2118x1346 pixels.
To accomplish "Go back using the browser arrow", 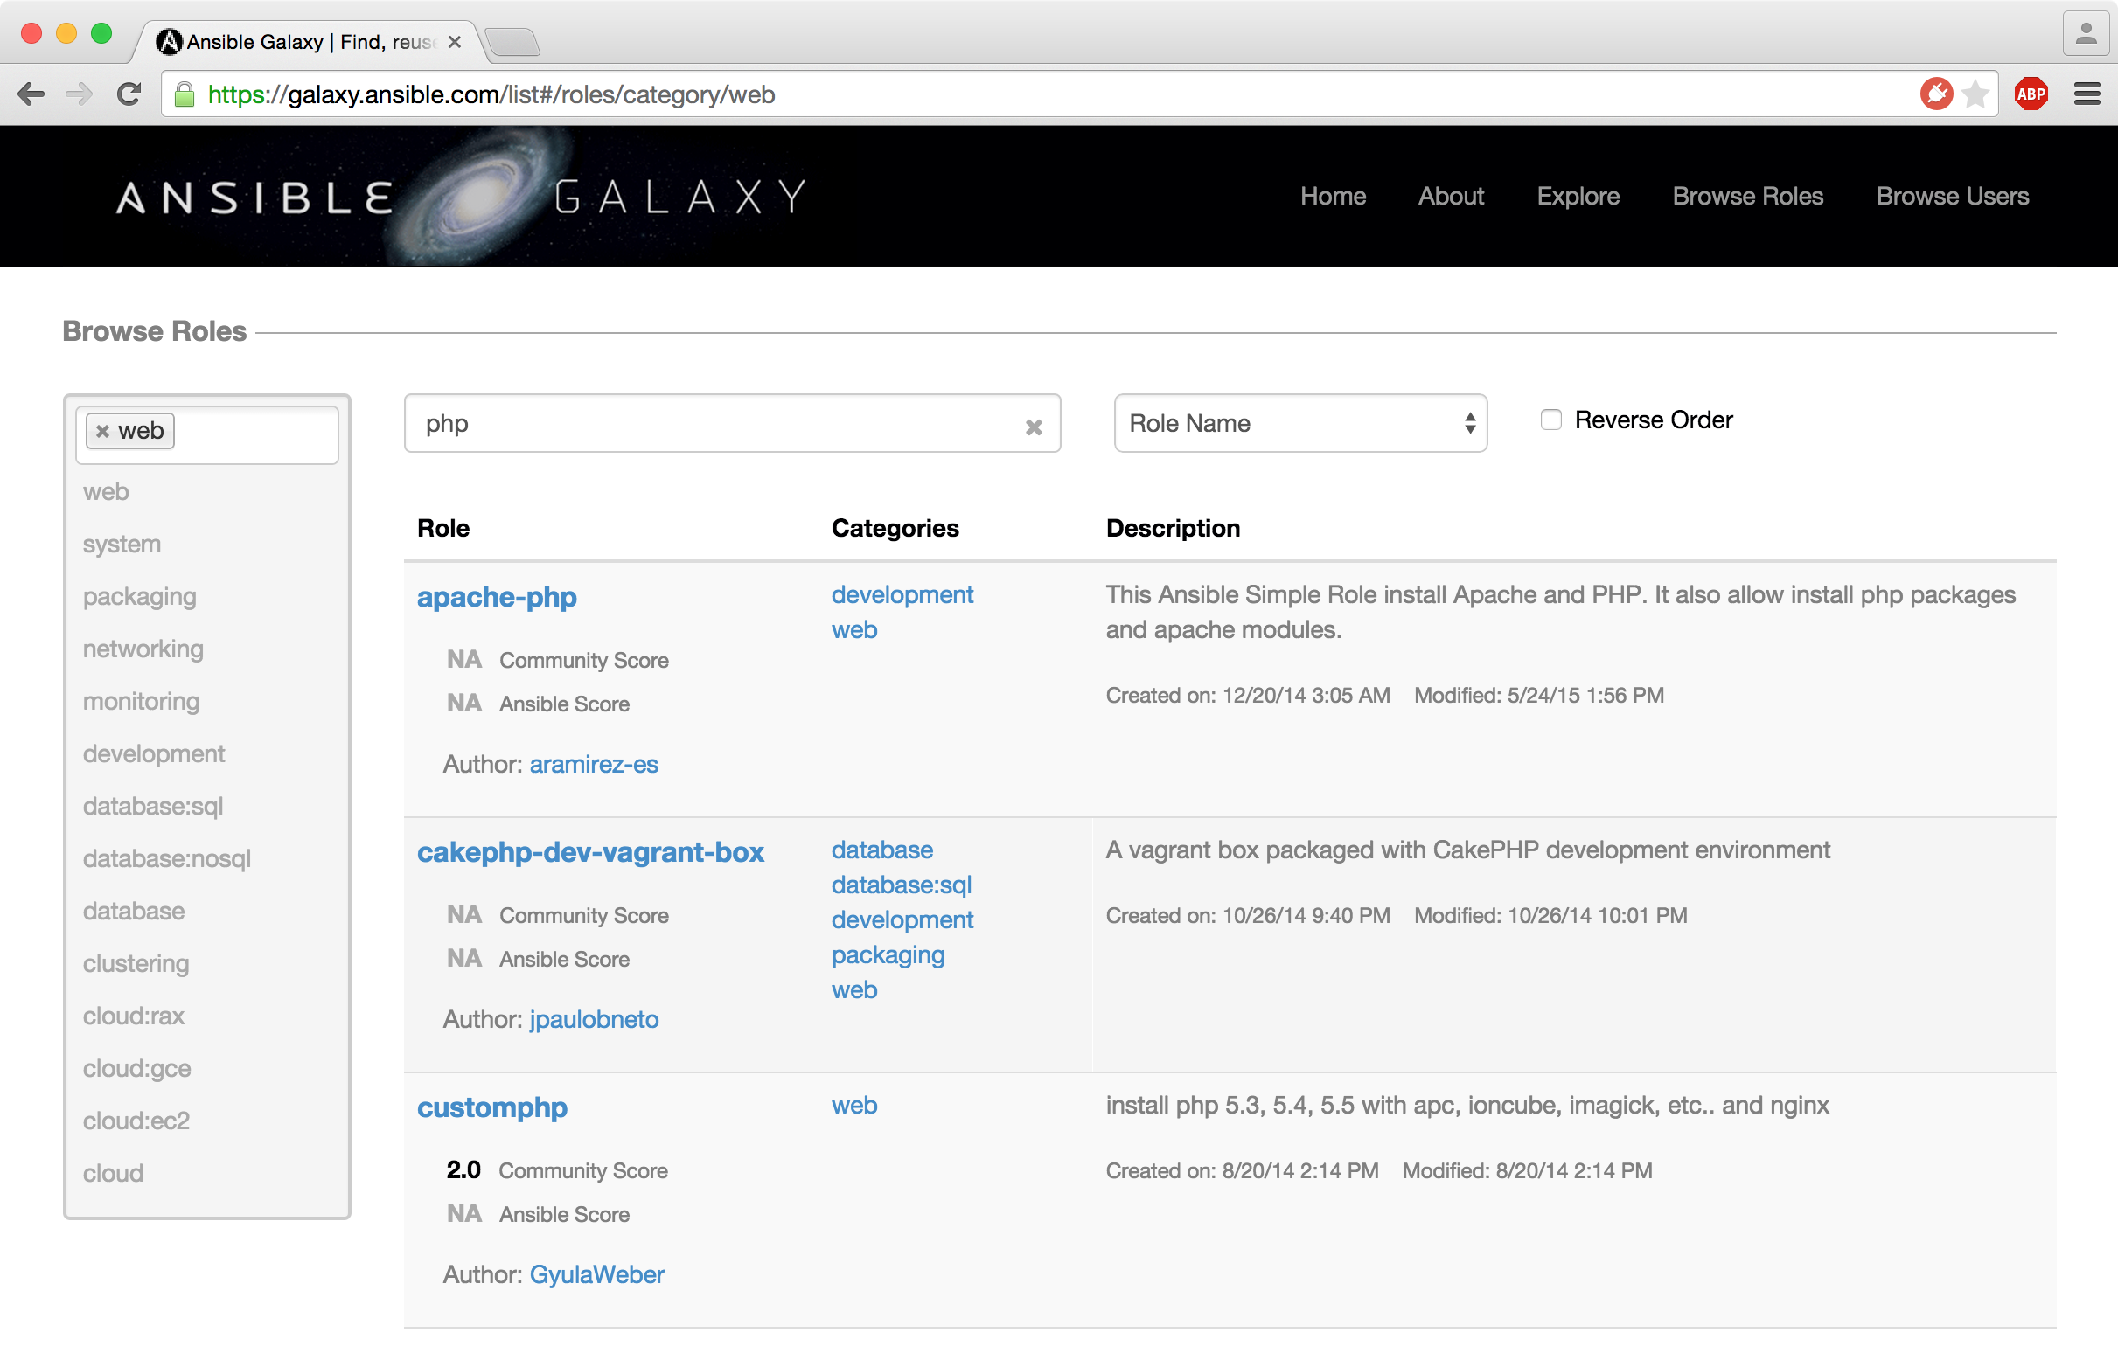I will [31, 94].
